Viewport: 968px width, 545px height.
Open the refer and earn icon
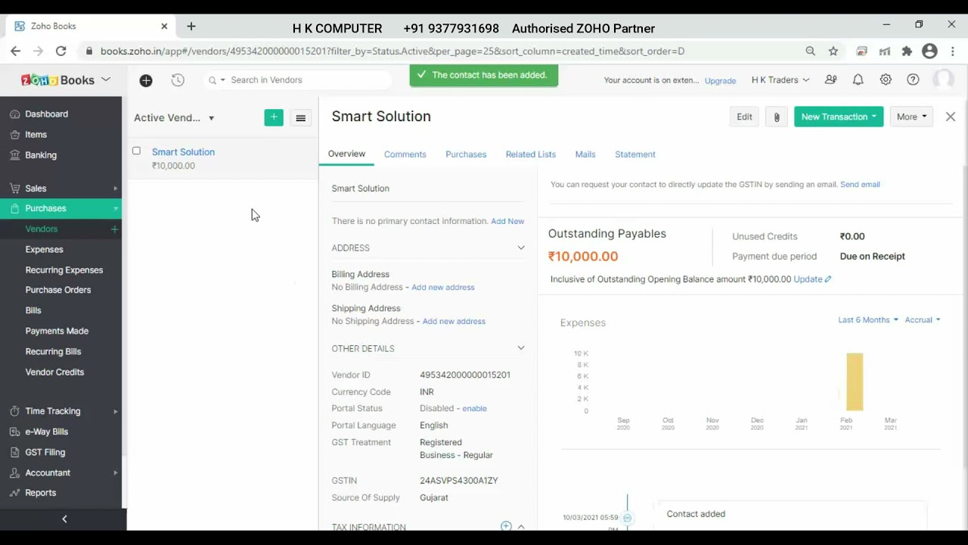click(831, 79)
